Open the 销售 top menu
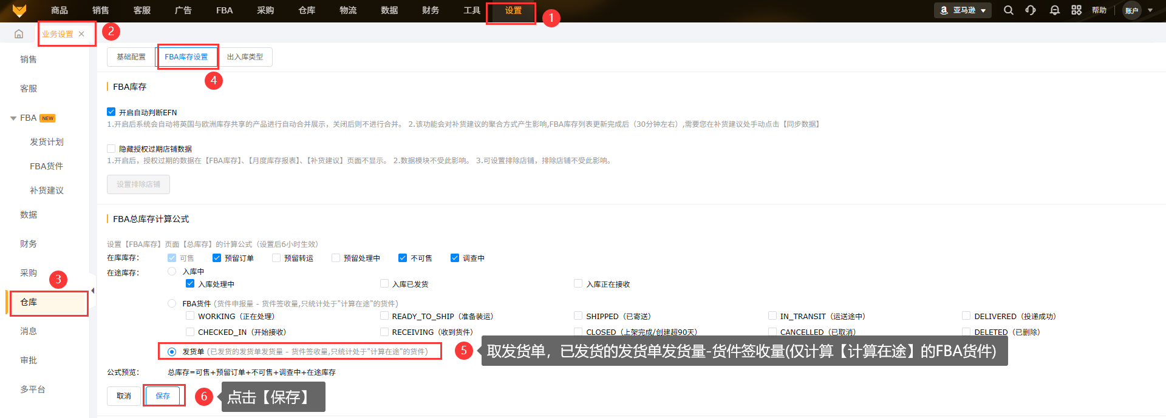This screenshot has width=1166, height=418. pyautogui.click(x=101, y=10)
